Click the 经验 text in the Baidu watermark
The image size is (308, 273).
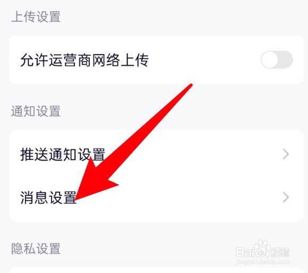coord(280,252)
